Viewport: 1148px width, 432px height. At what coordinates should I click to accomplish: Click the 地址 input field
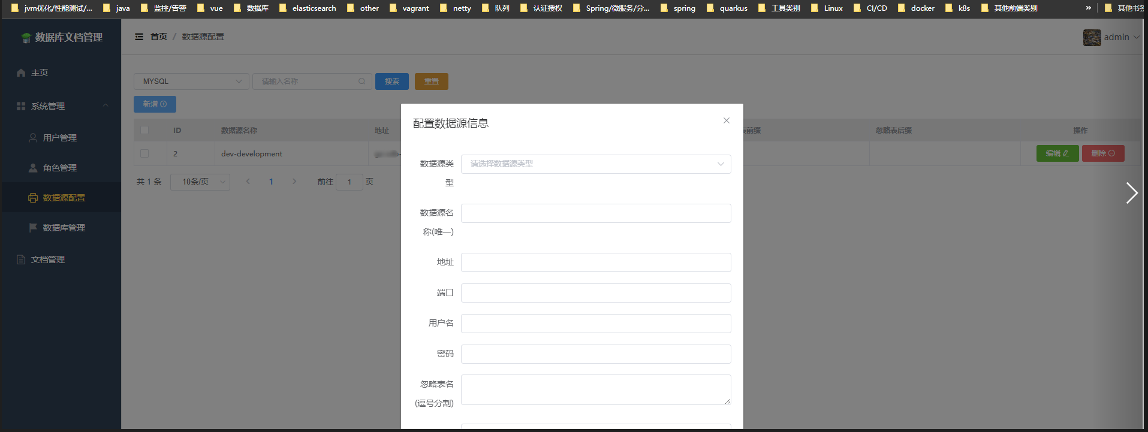click(x=596, y=262)
